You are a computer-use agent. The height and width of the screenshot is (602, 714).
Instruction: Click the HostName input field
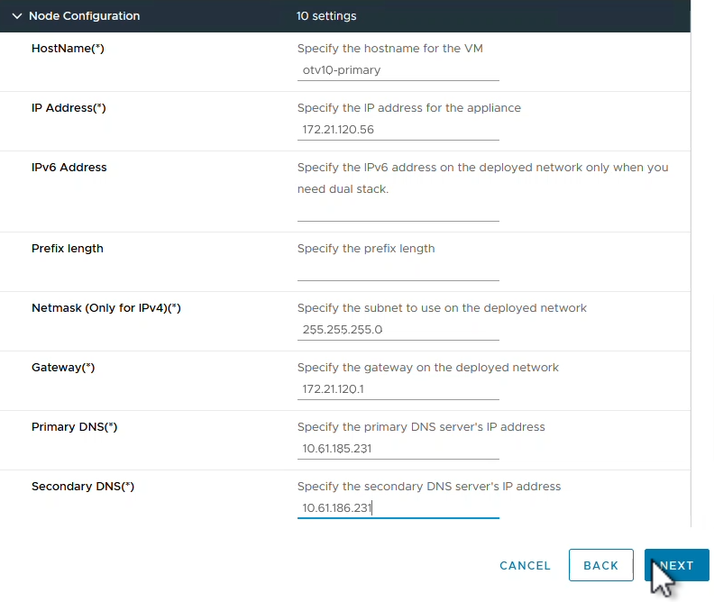(x=398, y=70)
